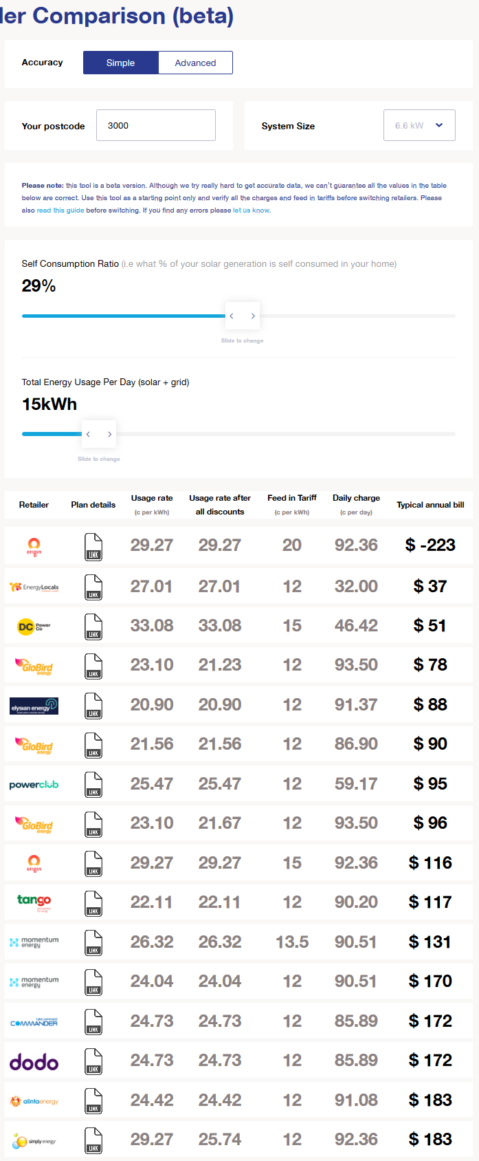
Task: Click the DC Power Co retailer logo
Action: click(x=34, y=627)
